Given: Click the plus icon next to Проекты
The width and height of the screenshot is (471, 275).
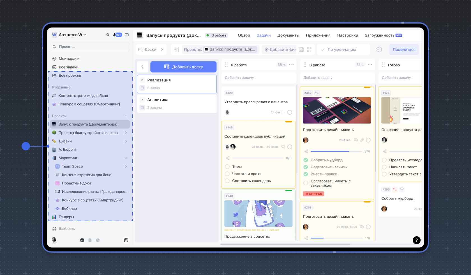Looking at the screenshot, I should [x=126, y=116].
